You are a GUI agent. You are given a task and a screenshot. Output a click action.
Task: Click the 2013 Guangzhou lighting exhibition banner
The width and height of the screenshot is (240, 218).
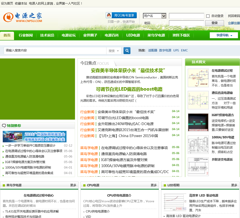[34, 137]
